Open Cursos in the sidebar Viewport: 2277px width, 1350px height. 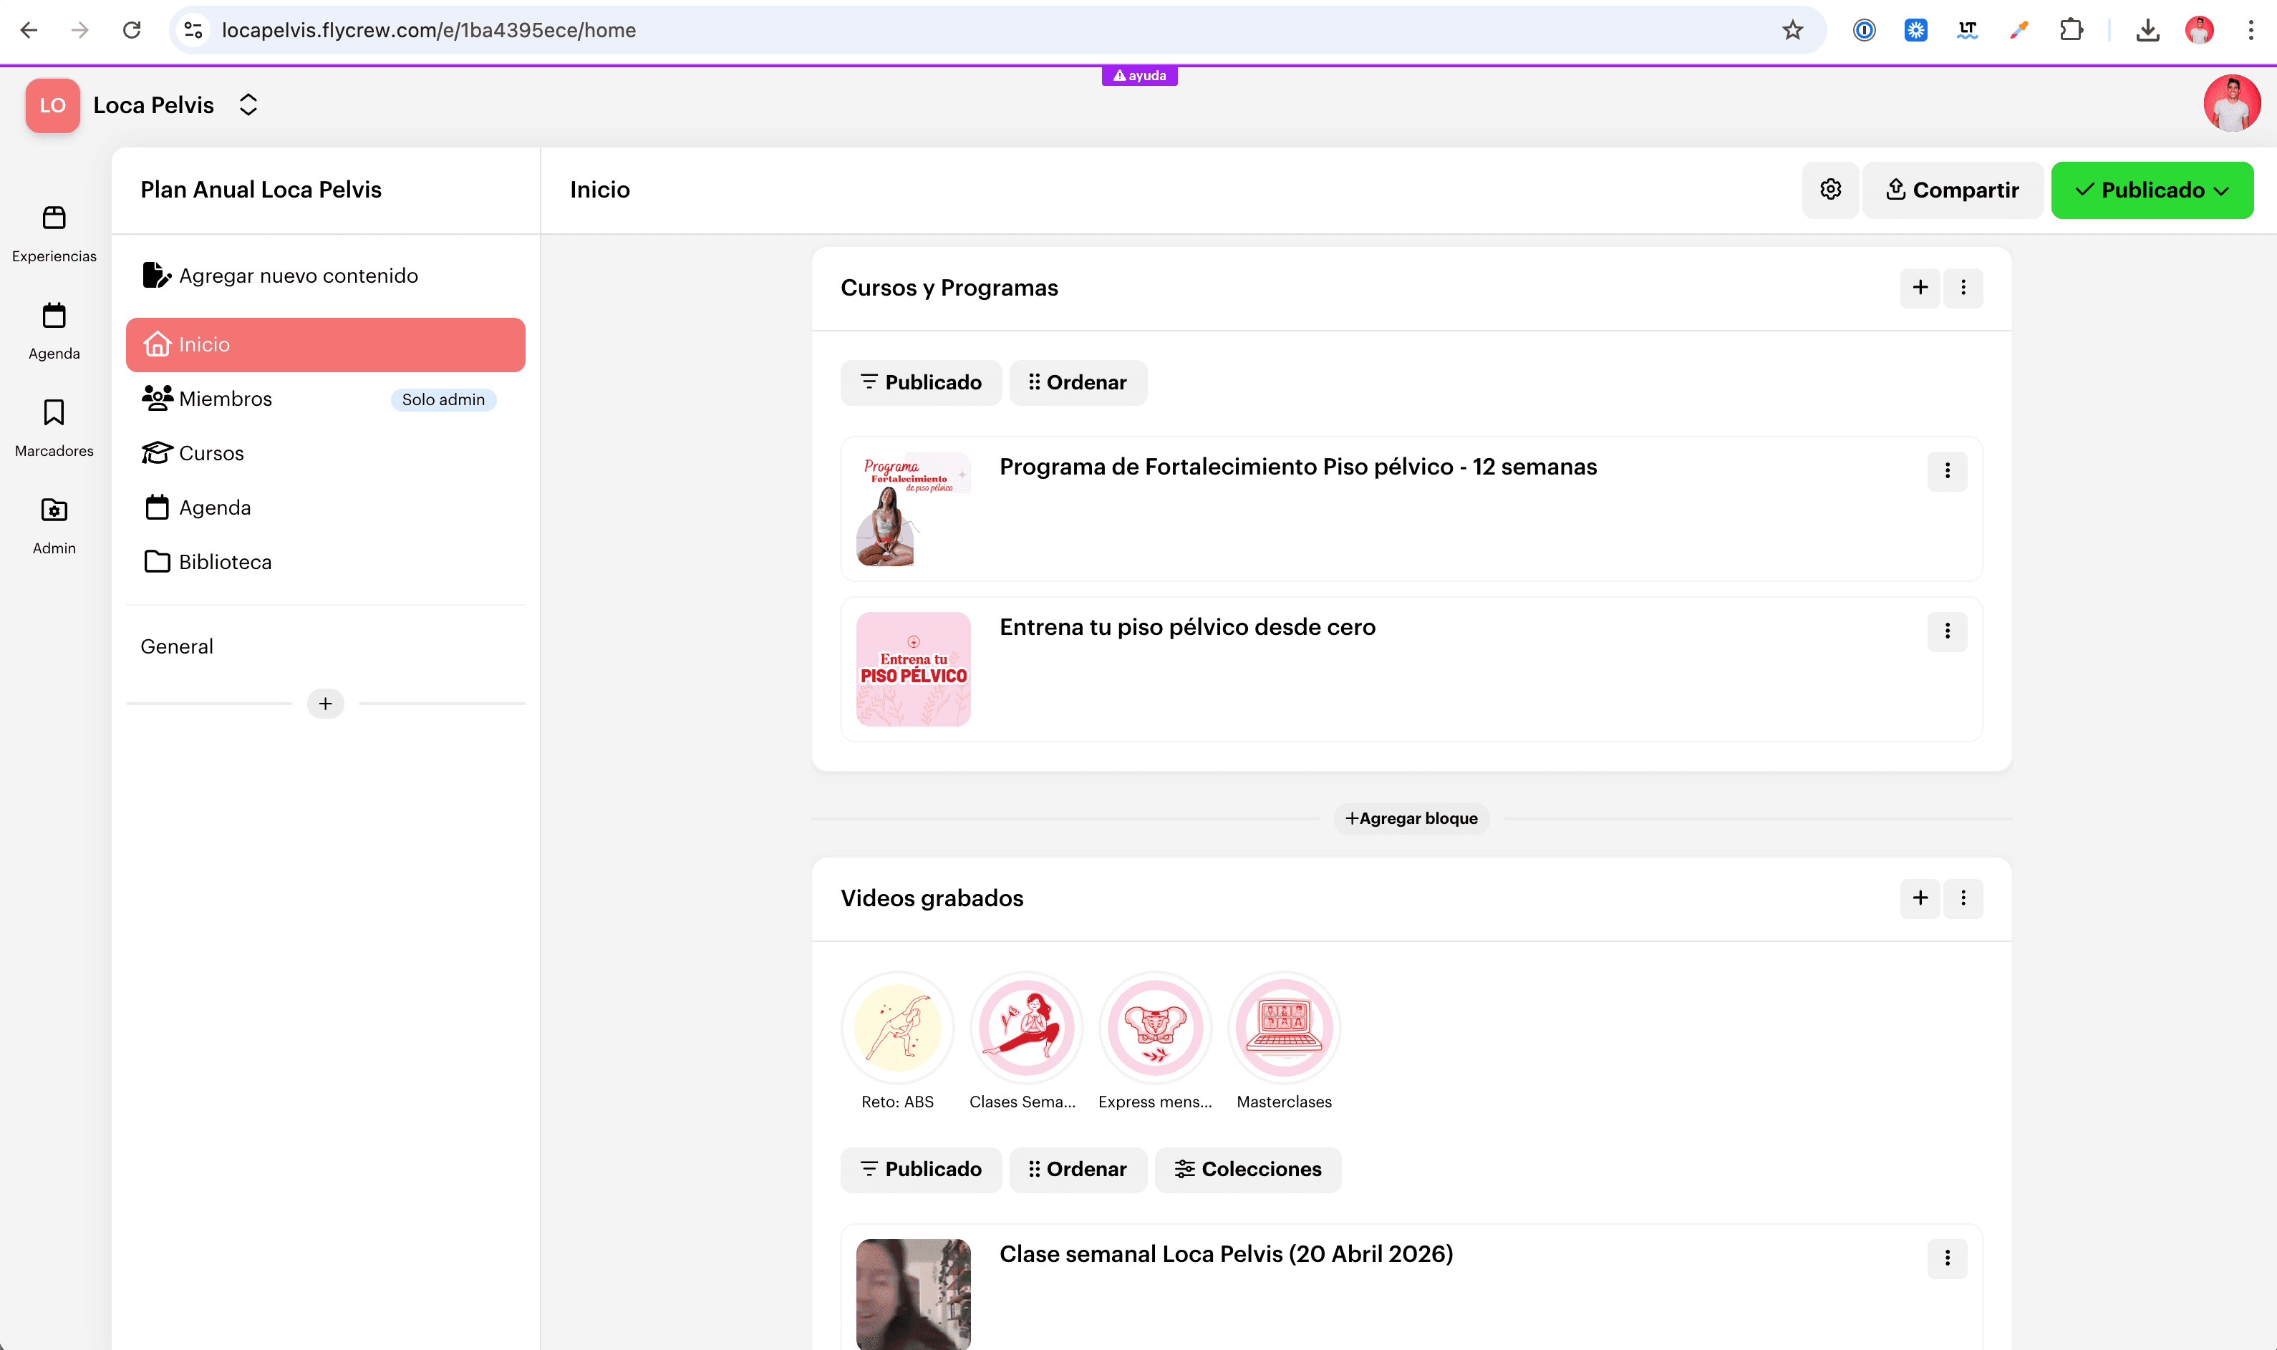tap(326, 453)
